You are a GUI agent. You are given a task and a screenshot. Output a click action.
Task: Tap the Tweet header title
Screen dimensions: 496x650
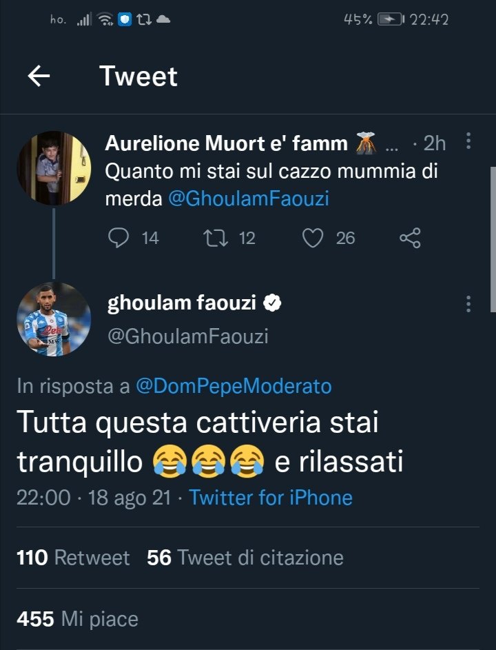[x=138, y=76]
